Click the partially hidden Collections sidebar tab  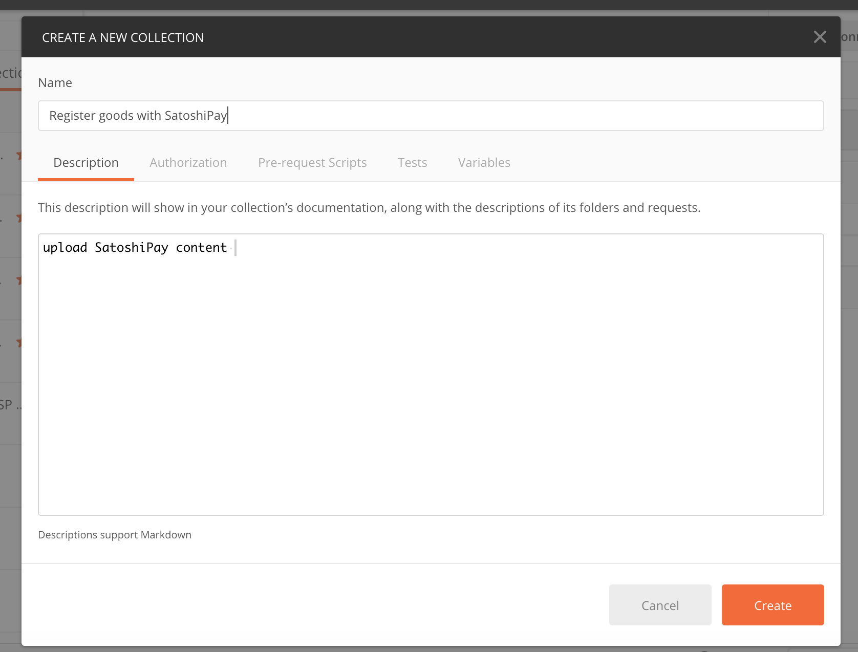(x=10, y=73)
